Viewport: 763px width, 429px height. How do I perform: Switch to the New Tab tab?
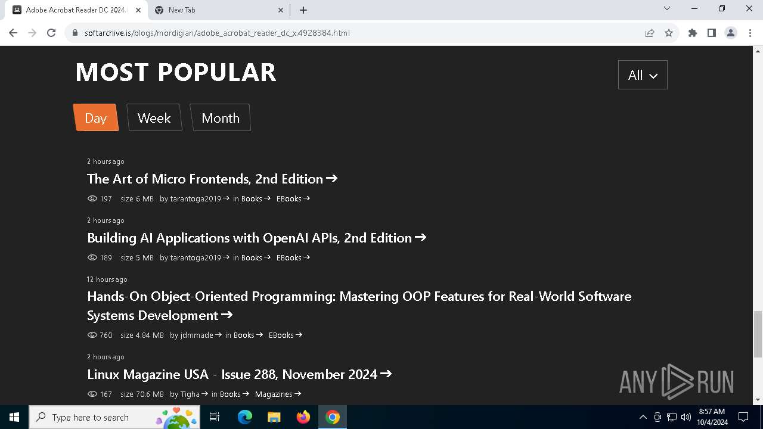(218, 10)
